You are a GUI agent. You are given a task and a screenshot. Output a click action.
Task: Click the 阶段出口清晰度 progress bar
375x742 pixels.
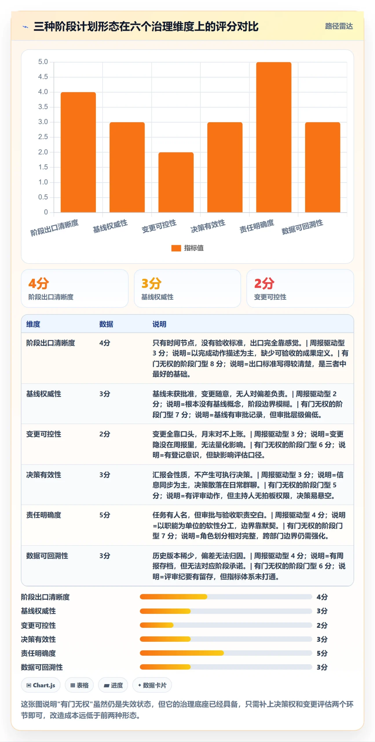[x=226, y=596]
